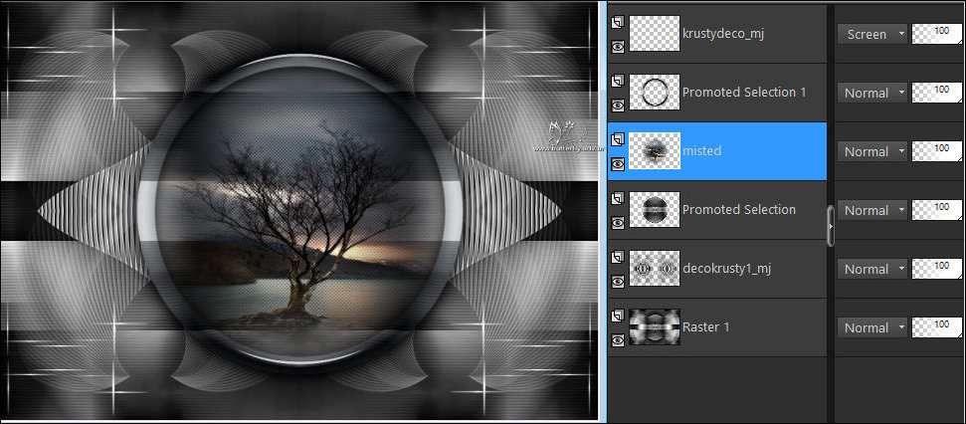The image size is (966, 424).
Task: Hide the Raster 1 layer
Action: coord(617,339)
